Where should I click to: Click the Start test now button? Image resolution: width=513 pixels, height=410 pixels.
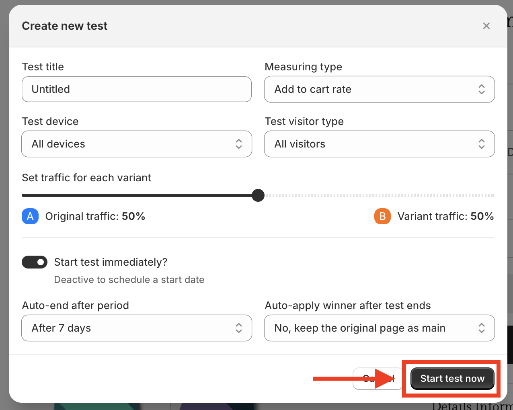tap(452, 379)
